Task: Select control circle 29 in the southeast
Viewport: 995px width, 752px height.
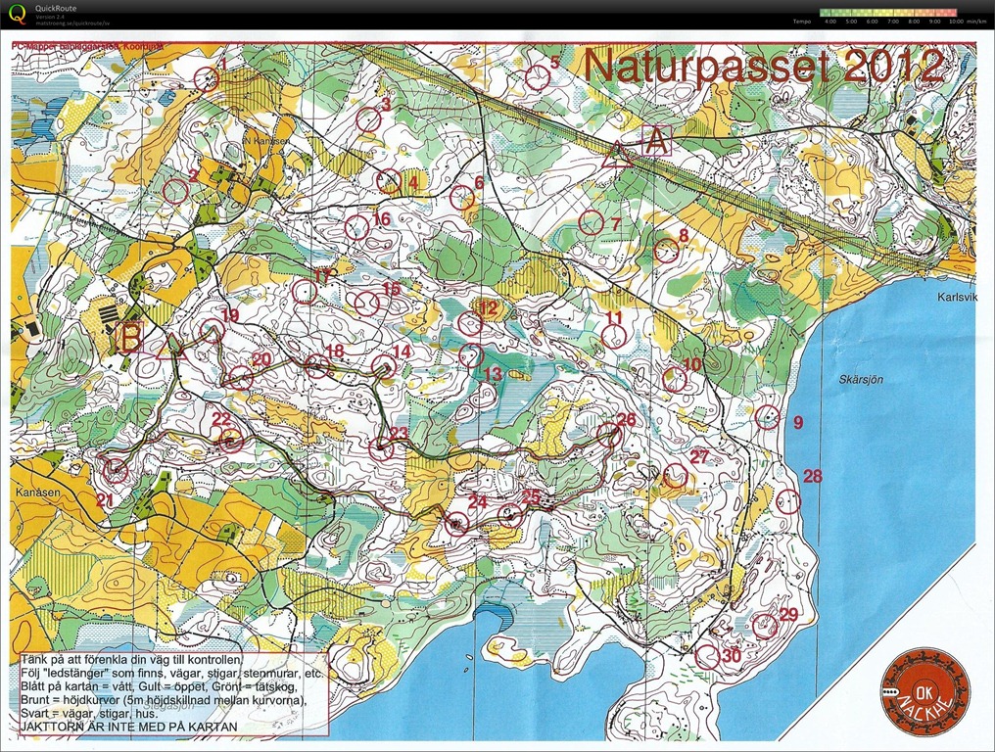Action: tap(765, 624)
